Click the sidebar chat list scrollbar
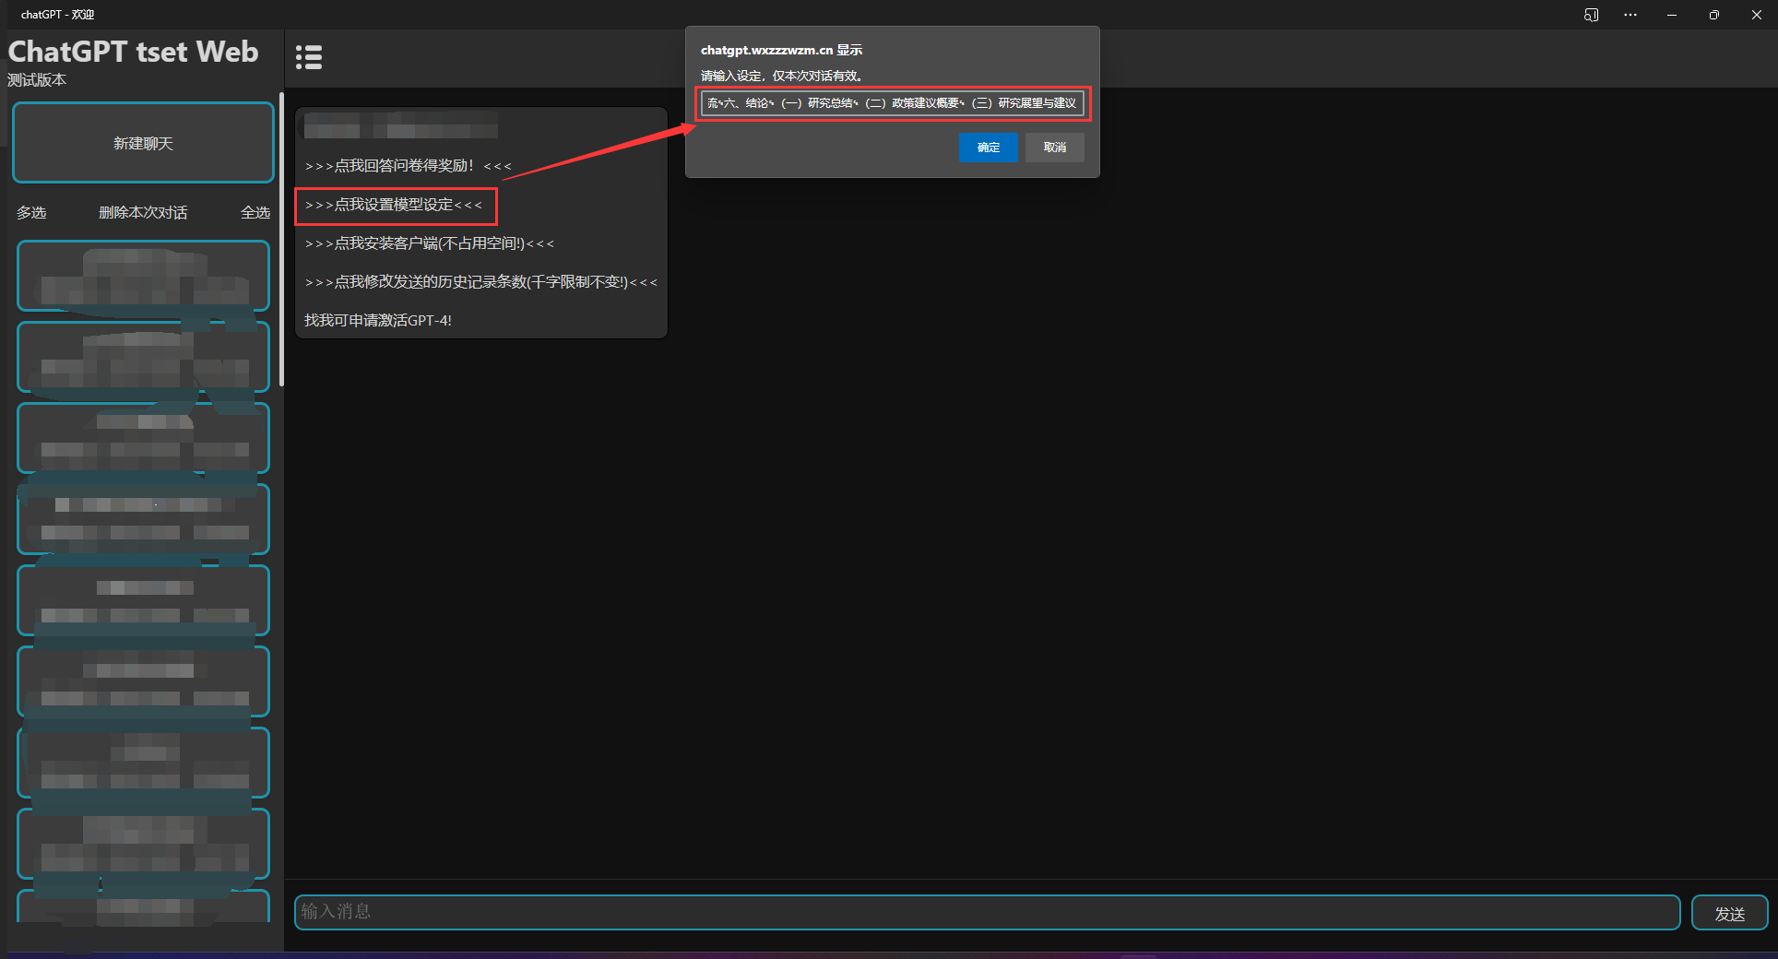This screenshot has height=959, width=1778. 281,240
